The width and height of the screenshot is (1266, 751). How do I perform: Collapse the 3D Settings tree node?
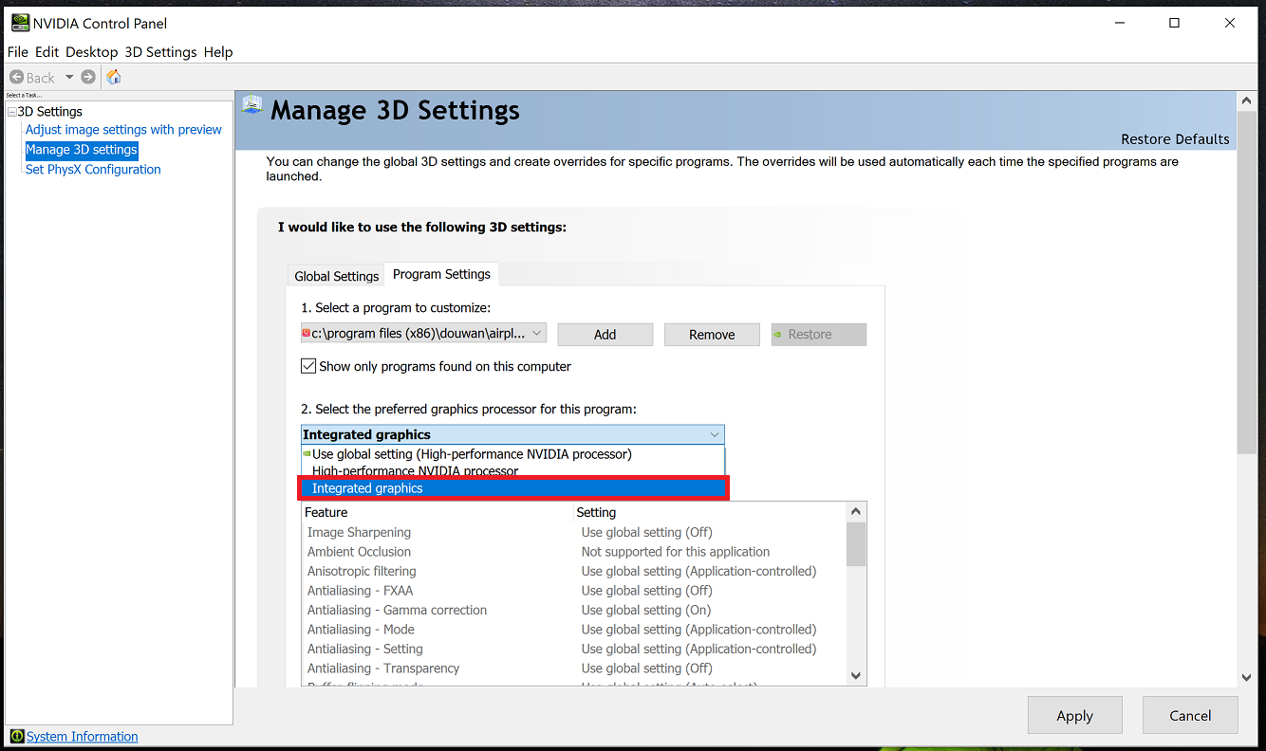pyautogui.click(x=11, y=112)
